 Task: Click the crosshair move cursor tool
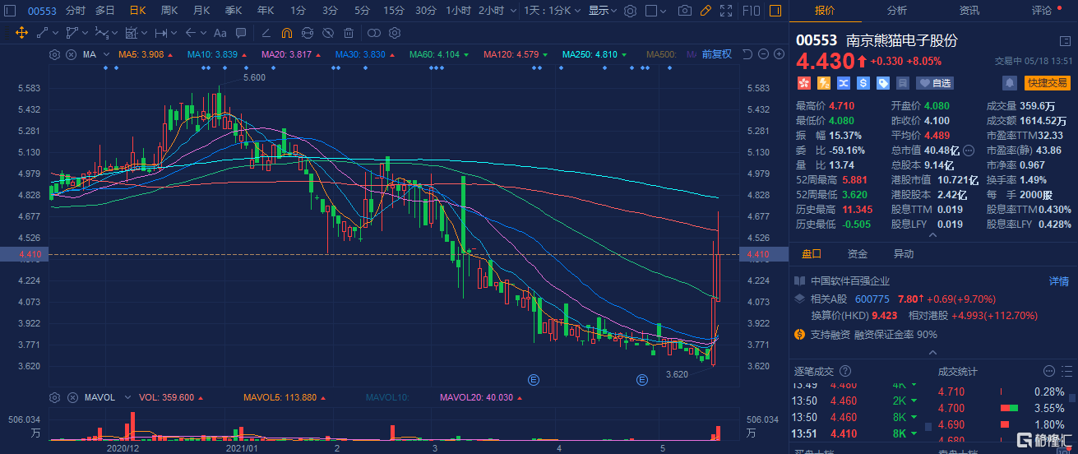point(21,33)
